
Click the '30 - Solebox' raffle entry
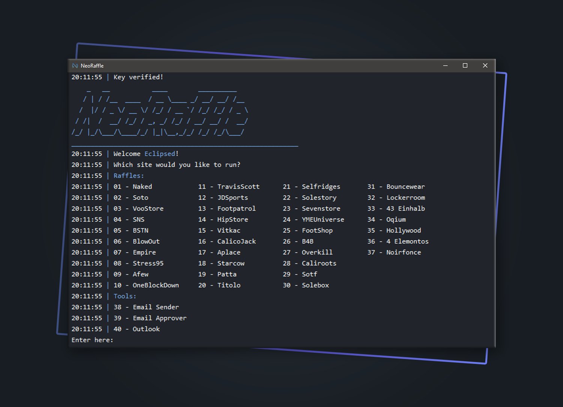pos(306,285)
